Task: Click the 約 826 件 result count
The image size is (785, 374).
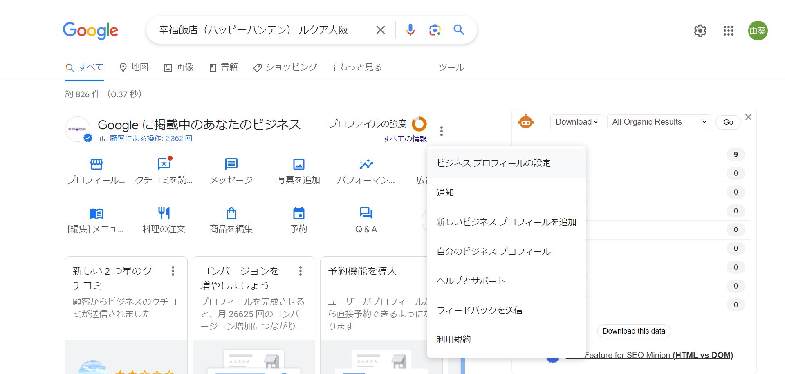Action: pos(83,94)
